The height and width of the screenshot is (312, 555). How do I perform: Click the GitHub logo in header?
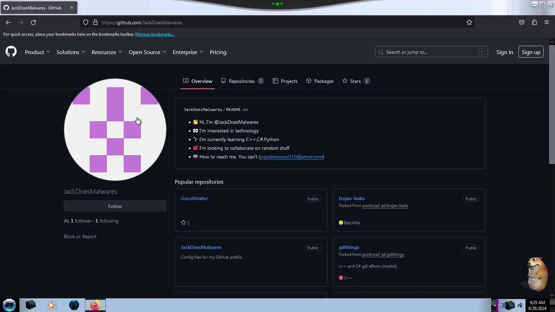pos(11,52)
